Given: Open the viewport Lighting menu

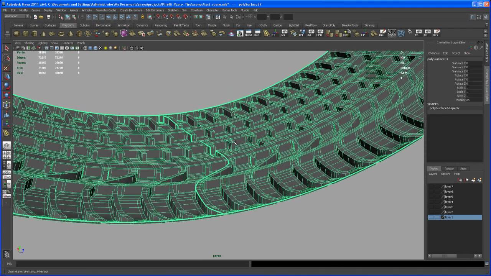Looking at the screenshot, I should (43, 43).
